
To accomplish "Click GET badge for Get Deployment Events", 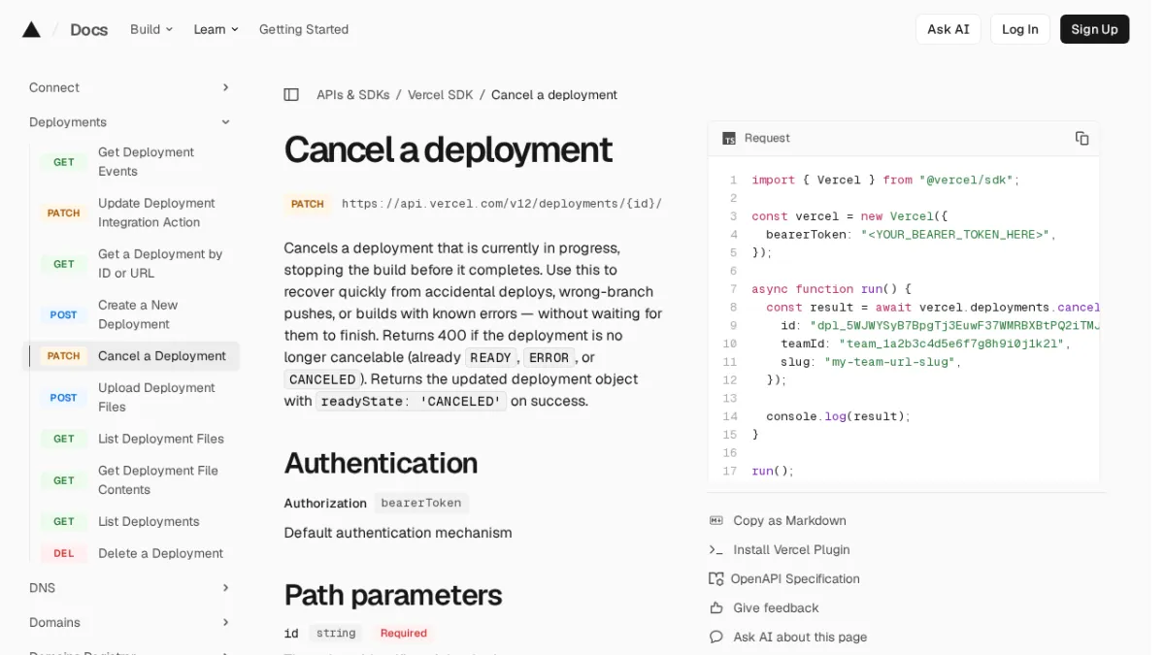I will (x=64, y=162).
